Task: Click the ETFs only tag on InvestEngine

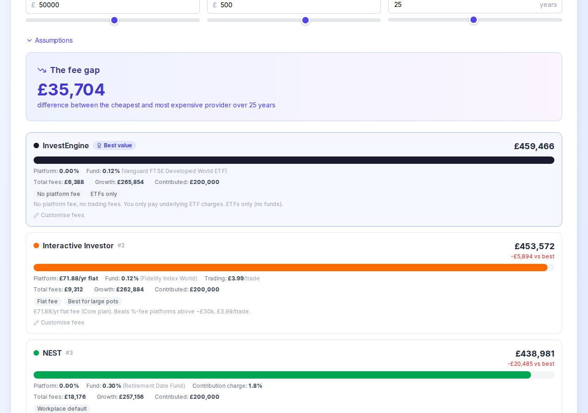Action: pos(103,194)
